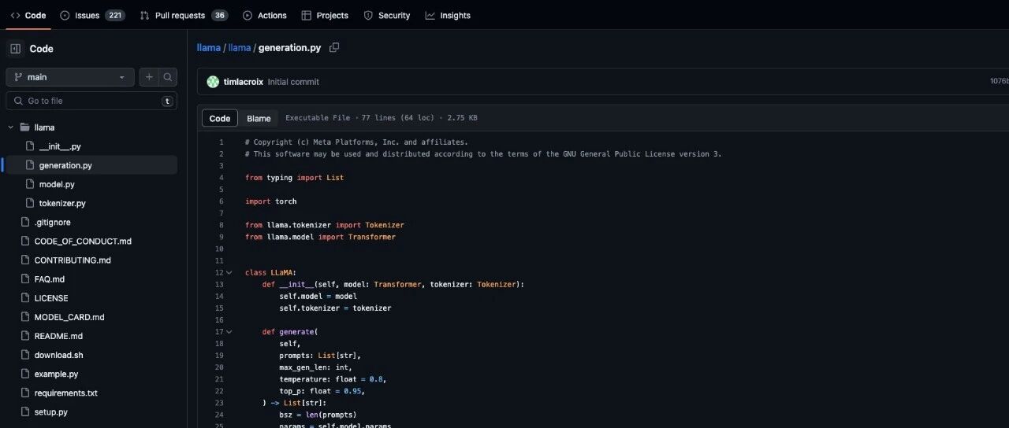Copy file path icon next to generation.py

click(x=334, y=48)
